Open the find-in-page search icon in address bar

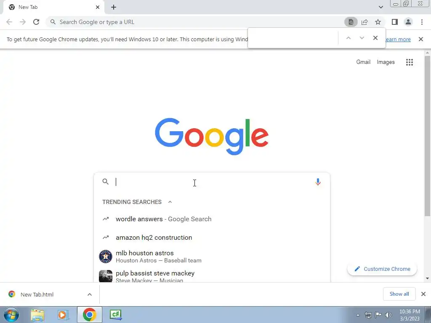click(x=351, y=22)
